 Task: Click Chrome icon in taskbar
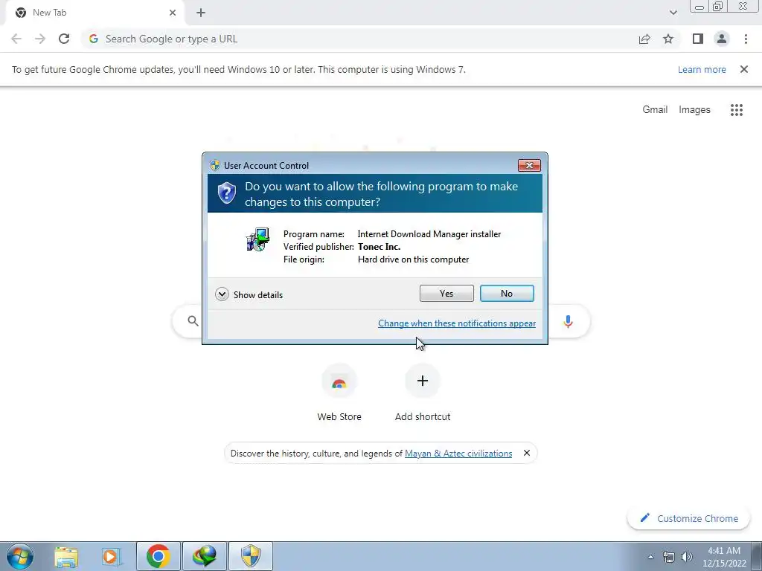coord(158,556)
